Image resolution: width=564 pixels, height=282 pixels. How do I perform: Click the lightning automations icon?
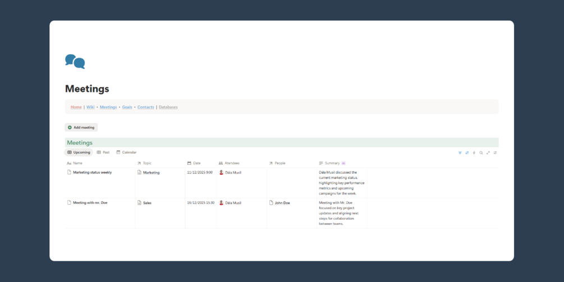[474, 152]
